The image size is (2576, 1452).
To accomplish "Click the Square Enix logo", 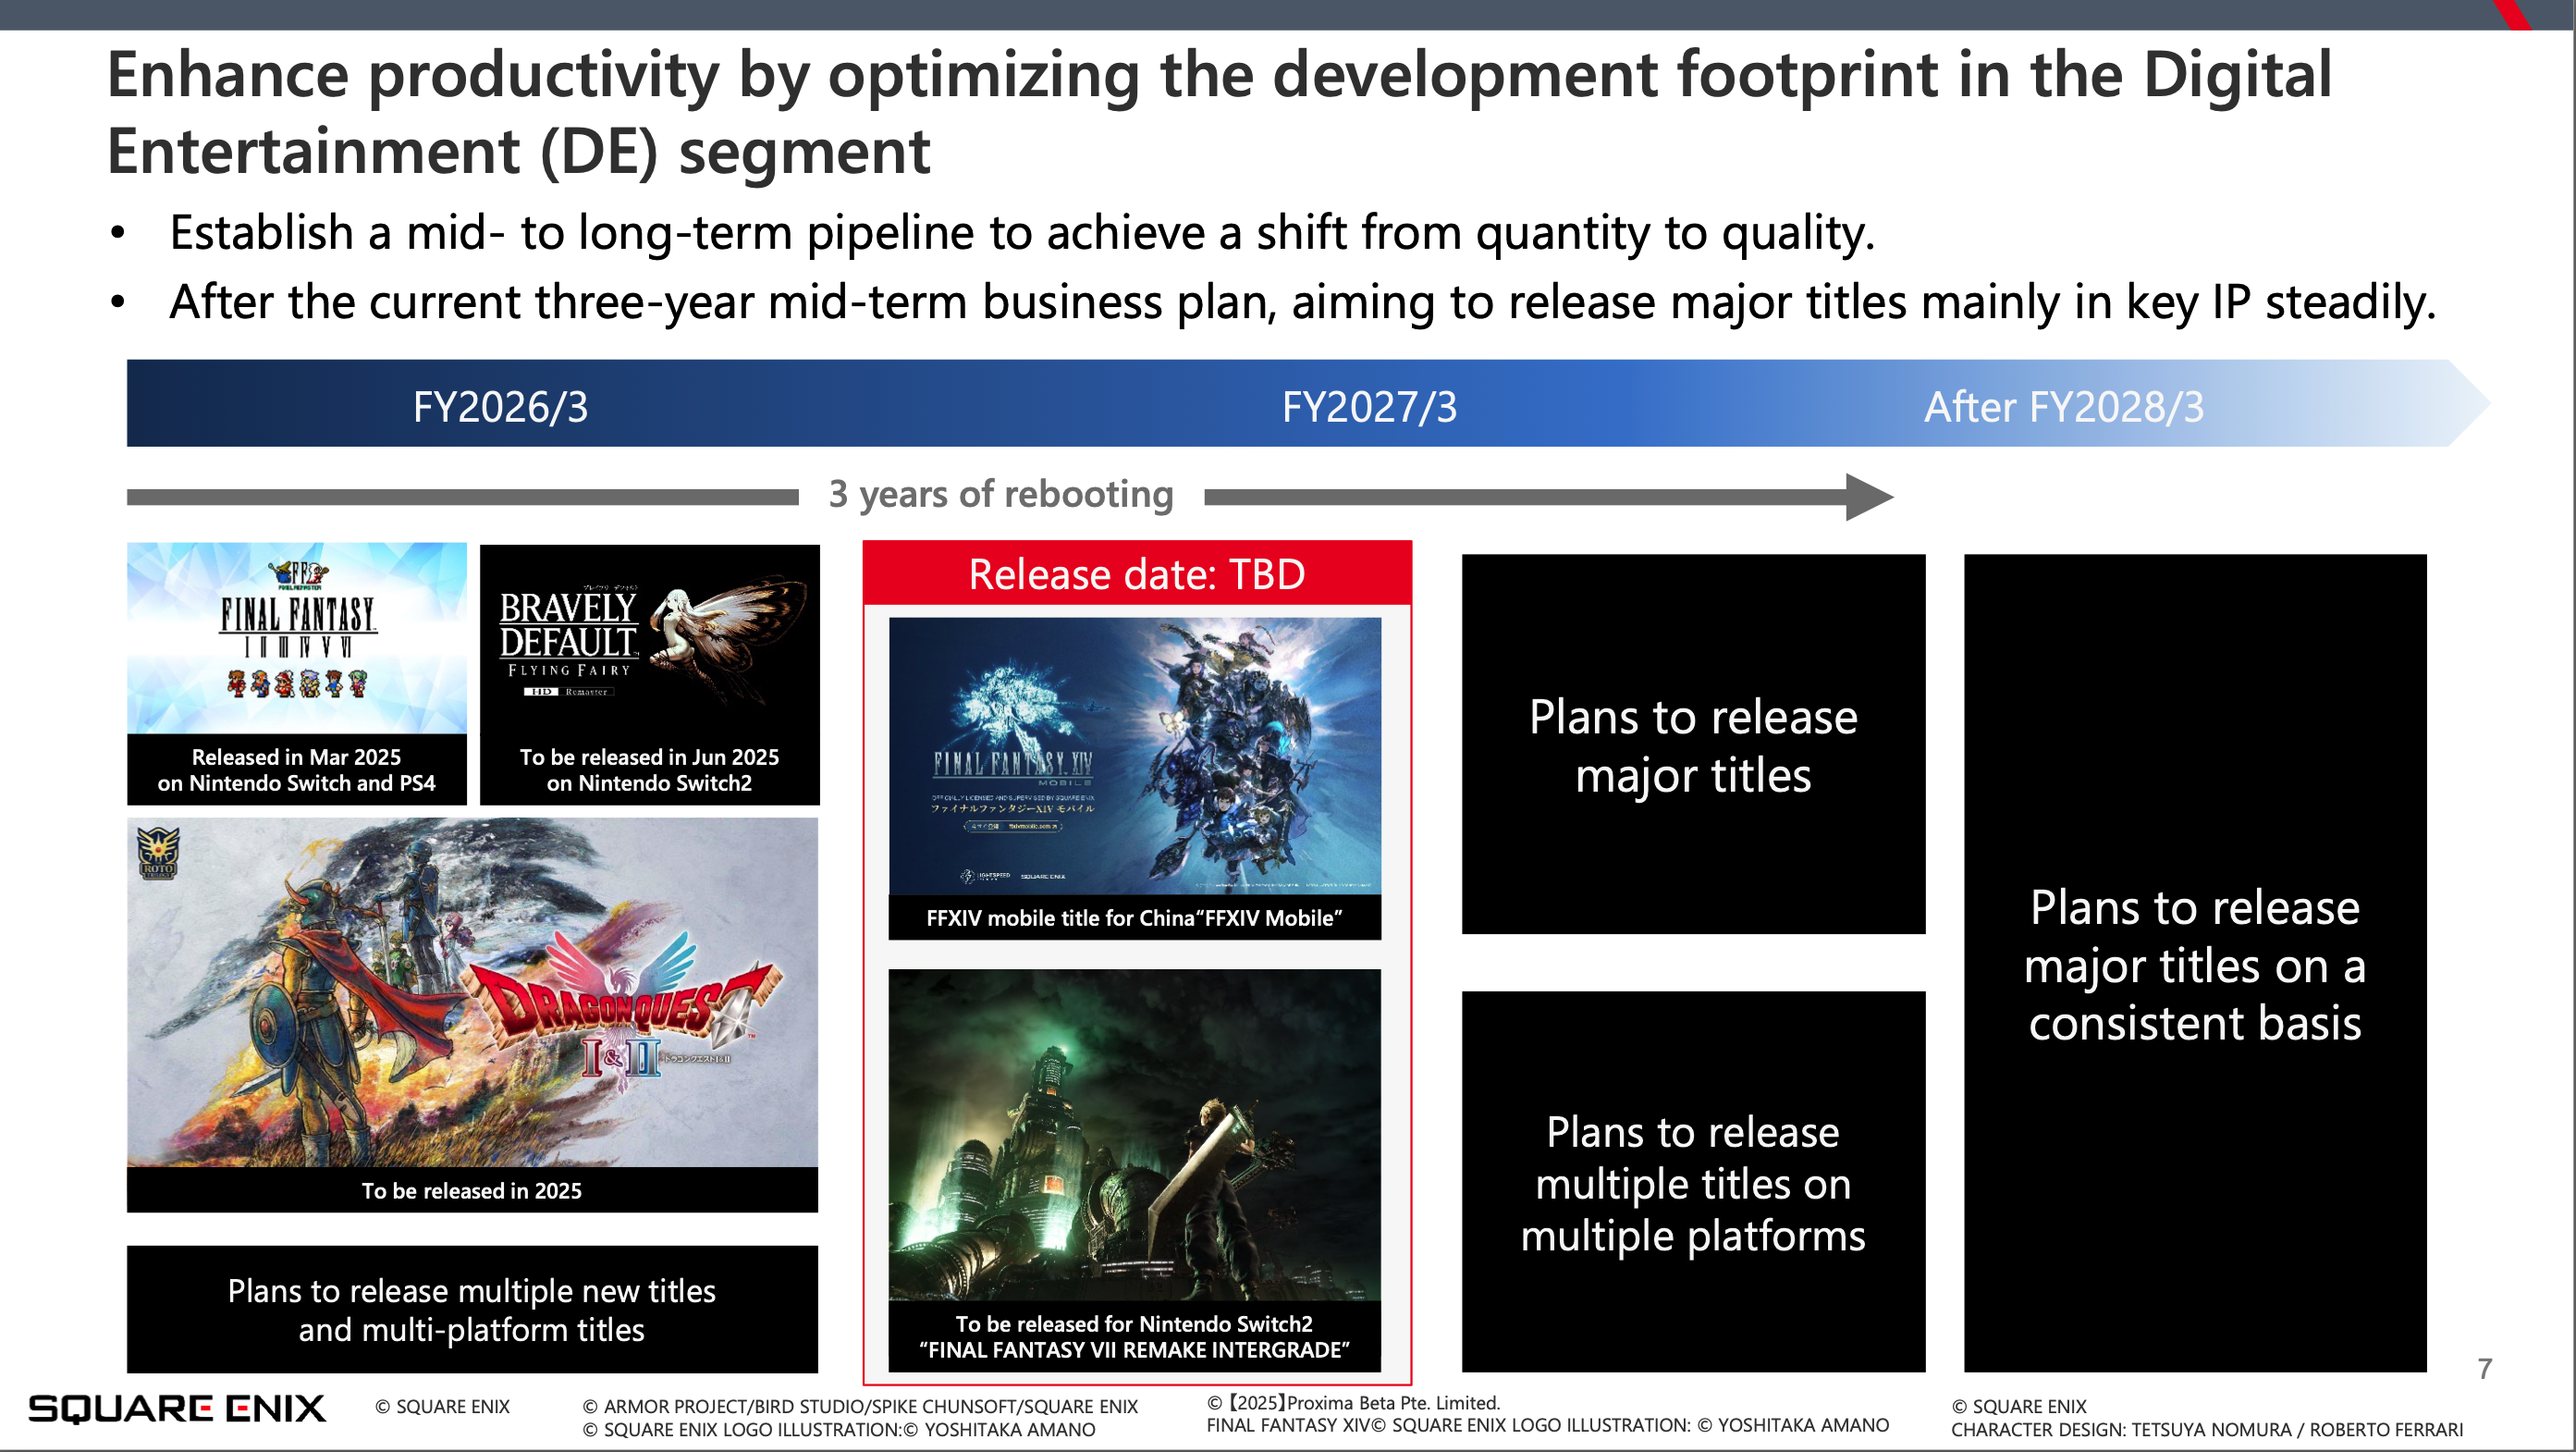I will click(x=177, y=1409).
